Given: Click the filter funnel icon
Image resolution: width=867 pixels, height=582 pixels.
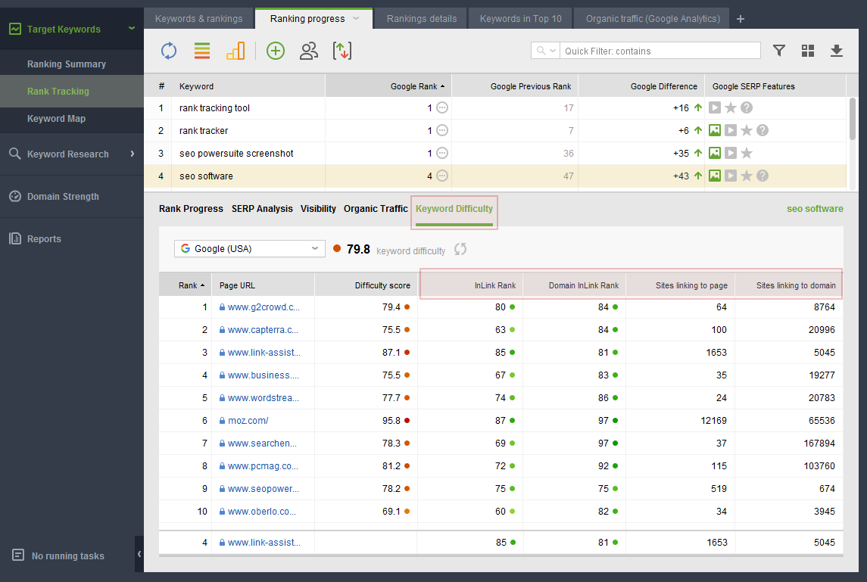Looking at the screenshot, I should coord(779,51).
